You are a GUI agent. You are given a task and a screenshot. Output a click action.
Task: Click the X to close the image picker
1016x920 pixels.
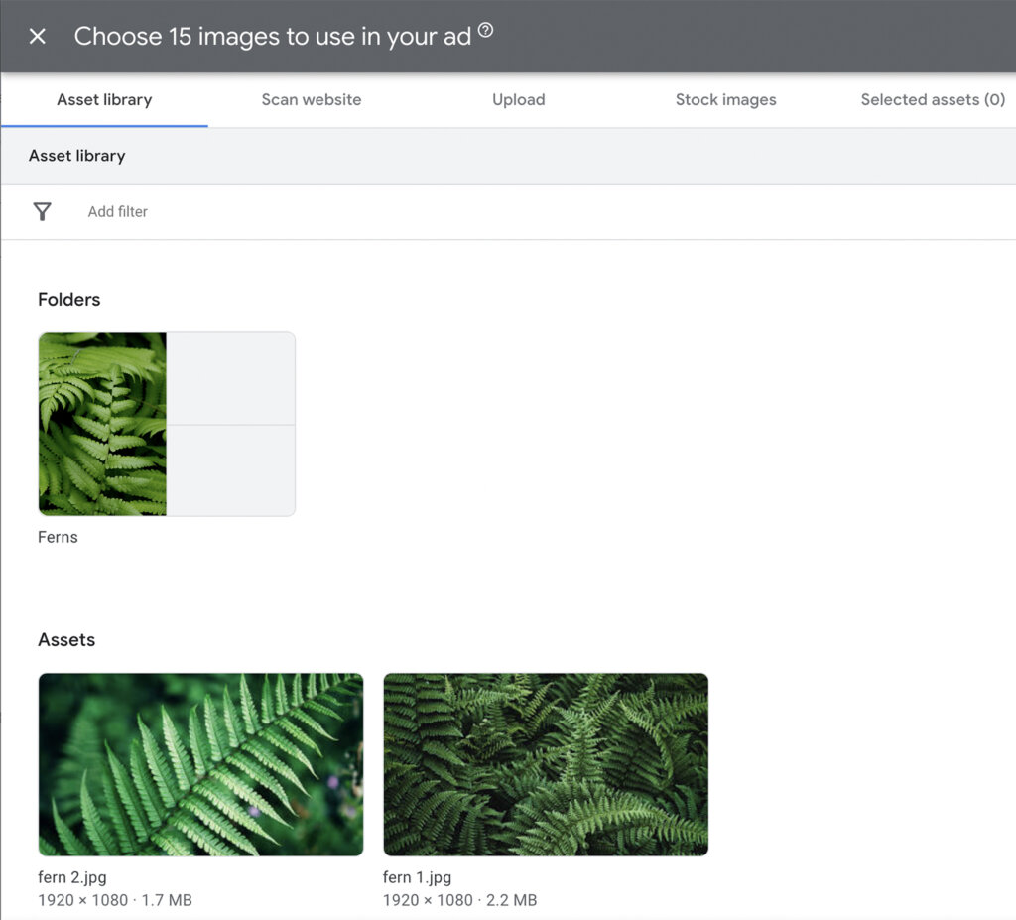click(37, 36)
